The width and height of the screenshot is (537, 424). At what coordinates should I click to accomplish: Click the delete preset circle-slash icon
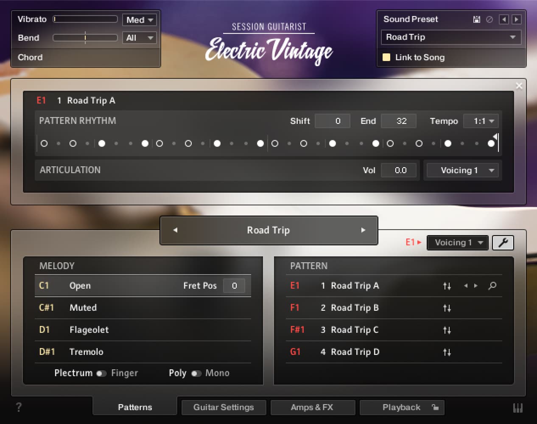click(x=489, y=19)
